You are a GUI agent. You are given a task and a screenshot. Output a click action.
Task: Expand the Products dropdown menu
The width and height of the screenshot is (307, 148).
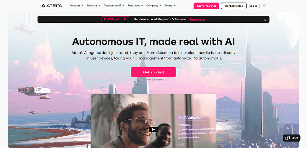76,6
